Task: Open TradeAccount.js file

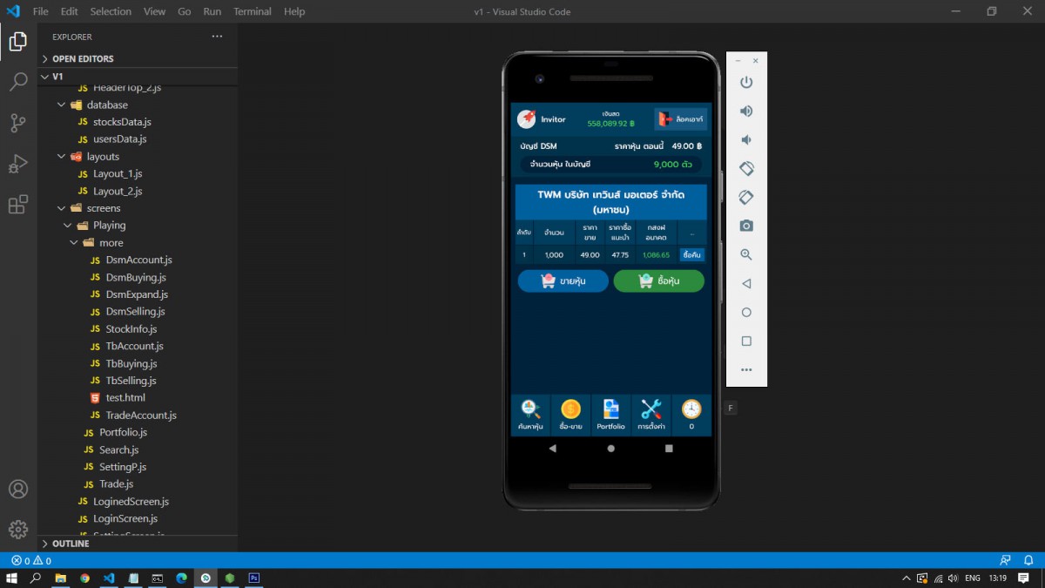Action: tap(141, 416)
